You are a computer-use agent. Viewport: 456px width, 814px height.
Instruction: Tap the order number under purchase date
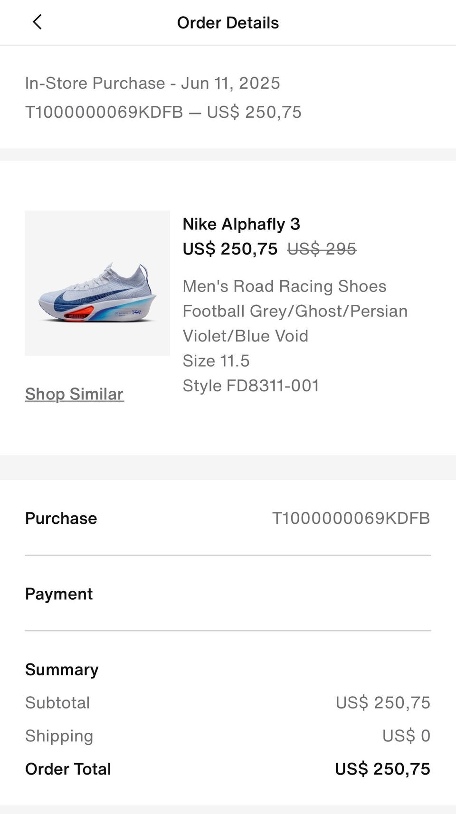[104, 112]
